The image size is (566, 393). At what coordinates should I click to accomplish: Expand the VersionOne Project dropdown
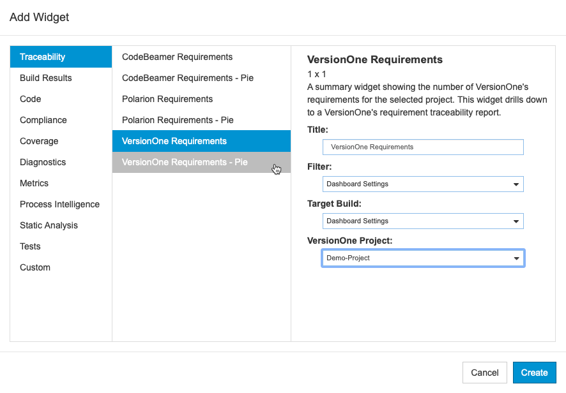coord(423,258)
